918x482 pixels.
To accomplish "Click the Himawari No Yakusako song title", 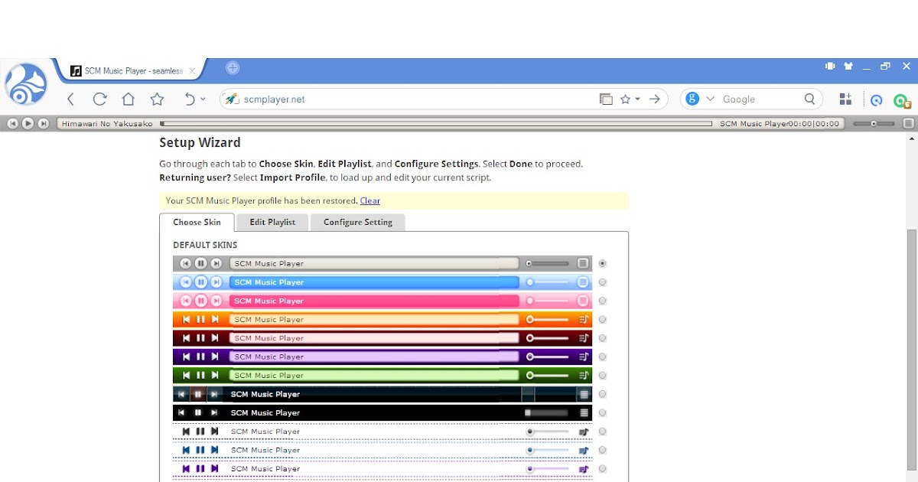I will pyautogui.click(x=107, y=123).
